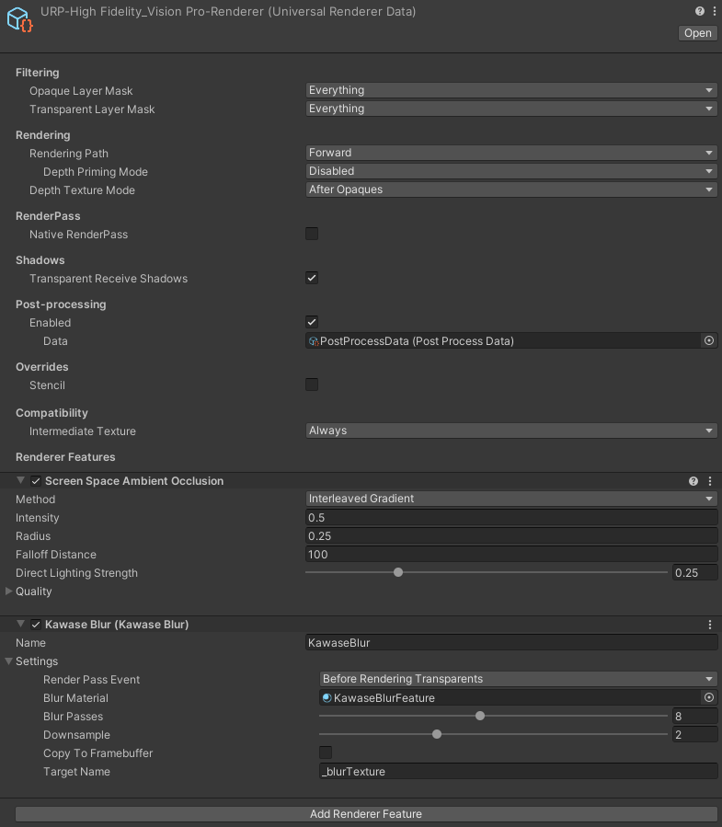Viewport: 722px width, 827px height.
Task: Open the Screen Space Ambient Occlusion kebab menu
Action: 709,480
